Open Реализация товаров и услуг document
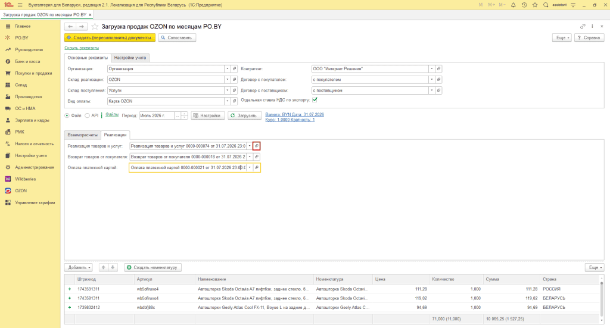 click(x=256, y=146)
